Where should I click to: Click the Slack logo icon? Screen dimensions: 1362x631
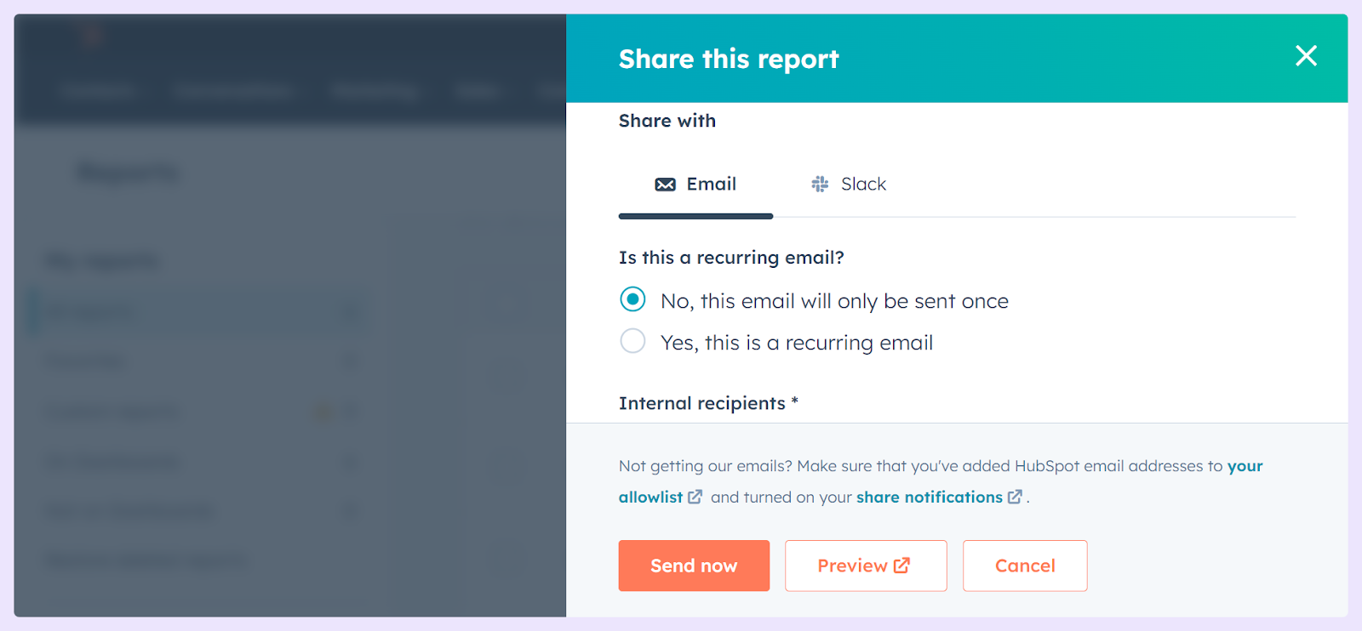pos(820,185)
